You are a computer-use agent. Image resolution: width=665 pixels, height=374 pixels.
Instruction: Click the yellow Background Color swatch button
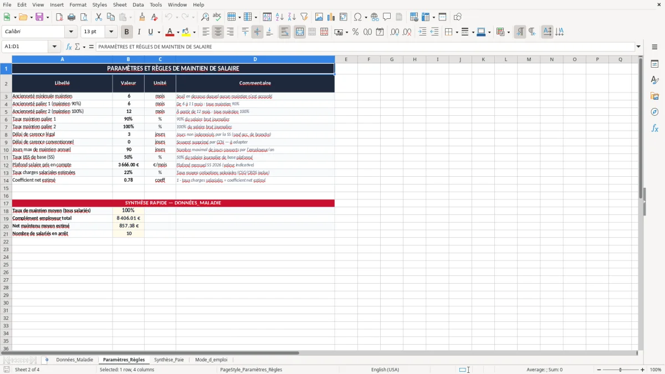click(187, 32)
